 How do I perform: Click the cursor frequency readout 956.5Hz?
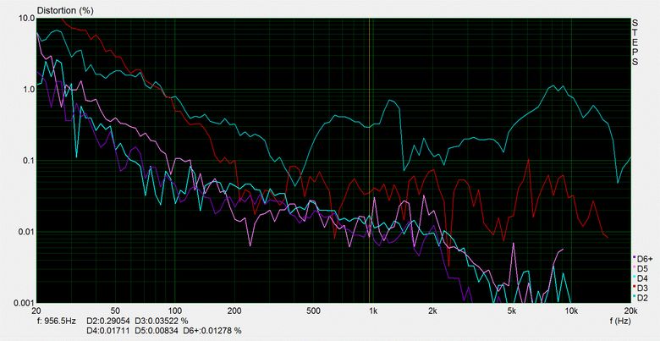[57, 322]
